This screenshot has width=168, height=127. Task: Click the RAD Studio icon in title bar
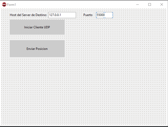4,4
